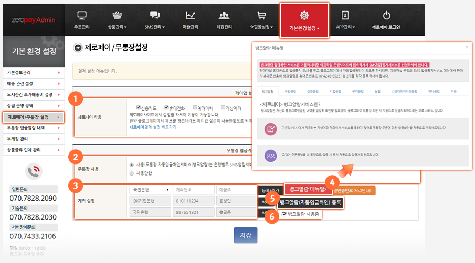Open 기본환경설정 gear icon
This screenshot has height=263, width=475.
pyautogui.click(x=304, y=15)
